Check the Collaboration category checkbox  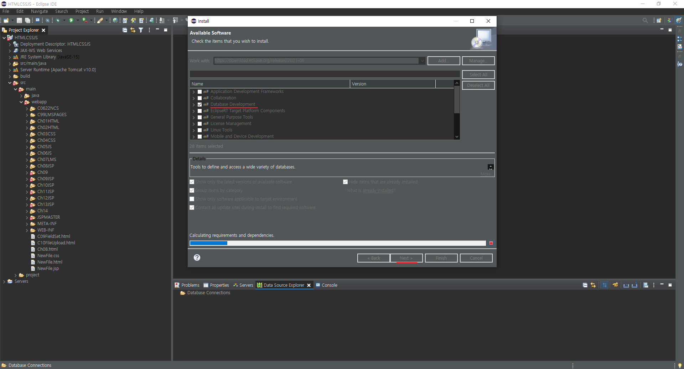click(x=200, y=98)
